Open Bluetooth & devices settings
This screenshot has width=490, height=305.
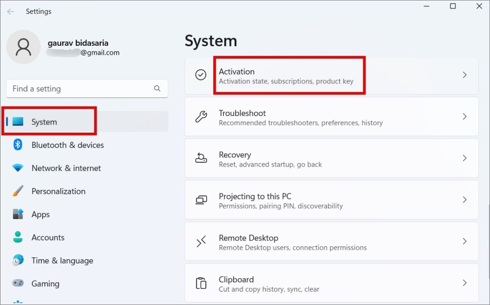coord(87,145)
